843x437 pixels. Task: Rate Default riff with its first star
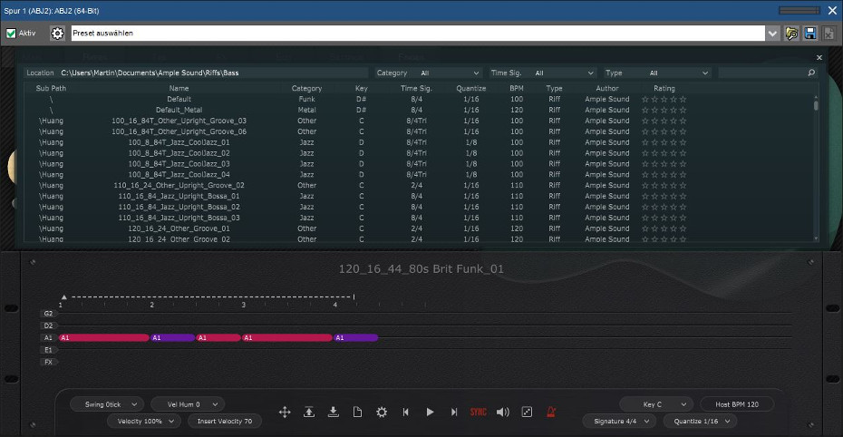[x=645, y=100]
